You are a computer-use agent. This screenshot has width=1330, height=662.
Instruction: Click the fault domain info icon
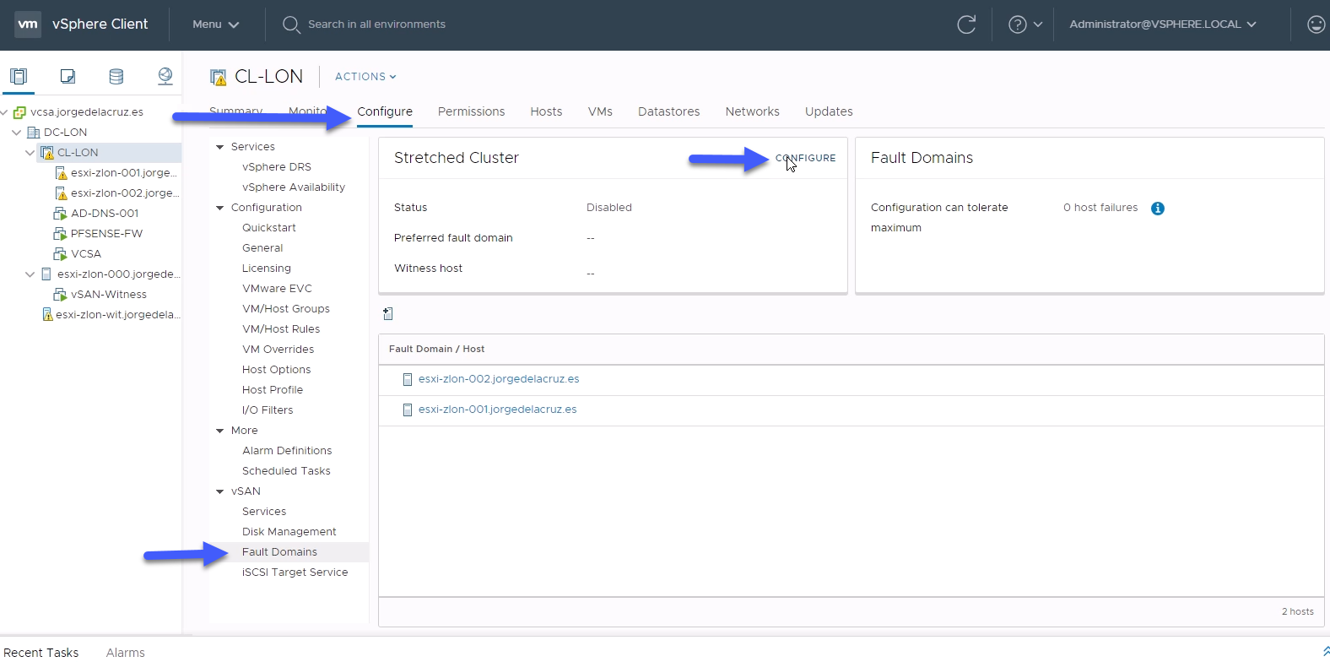pos(1158,209)
